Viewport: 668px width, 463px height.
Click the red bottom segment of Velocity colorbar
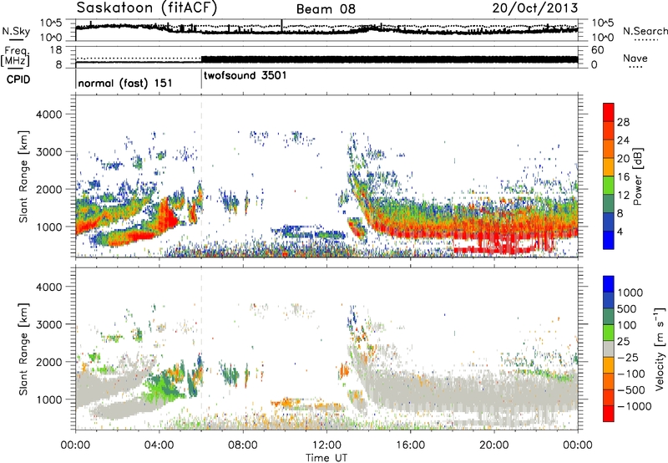tap(609, 414)
